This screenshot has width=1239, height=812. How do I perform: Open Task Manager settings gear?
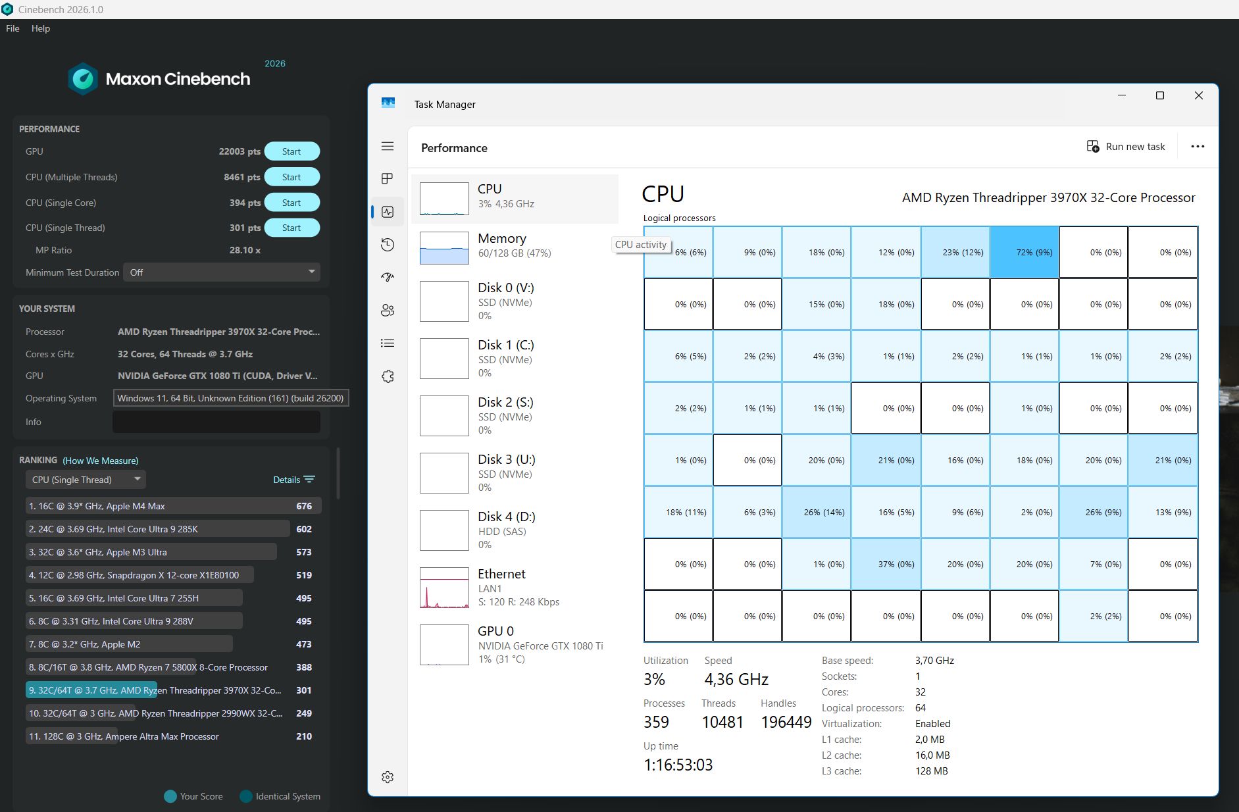coord(388,777)
